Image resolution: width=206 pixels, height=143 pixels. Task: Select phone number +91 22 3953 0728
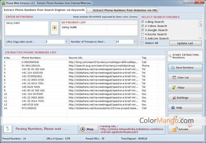click(33, 80)
